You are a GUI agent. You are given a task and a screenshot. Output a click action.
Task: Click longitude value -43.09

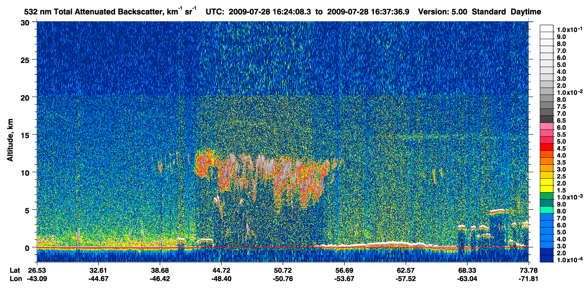37,278
